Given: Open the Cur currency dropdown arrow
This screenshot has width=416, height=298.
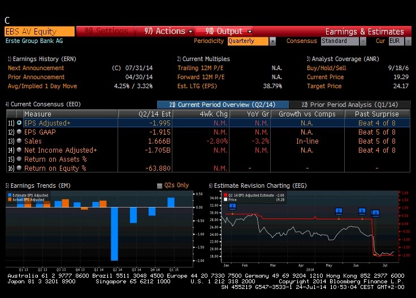Looking at the screenshot, I should 408,41.
